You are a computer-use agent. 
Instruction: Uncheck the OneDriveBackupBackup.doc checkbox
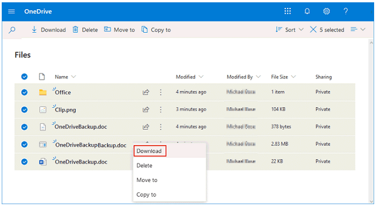tap(24, 144)
